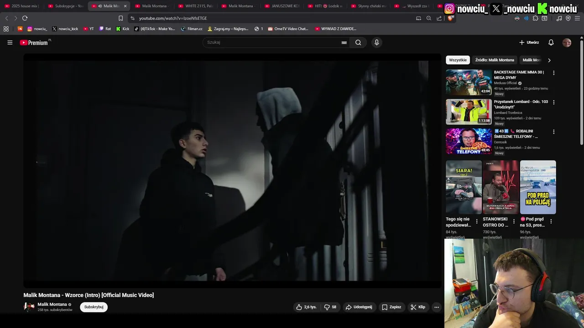
Task: Share video via Udostępnij button
Action: (x=359, y=307)
